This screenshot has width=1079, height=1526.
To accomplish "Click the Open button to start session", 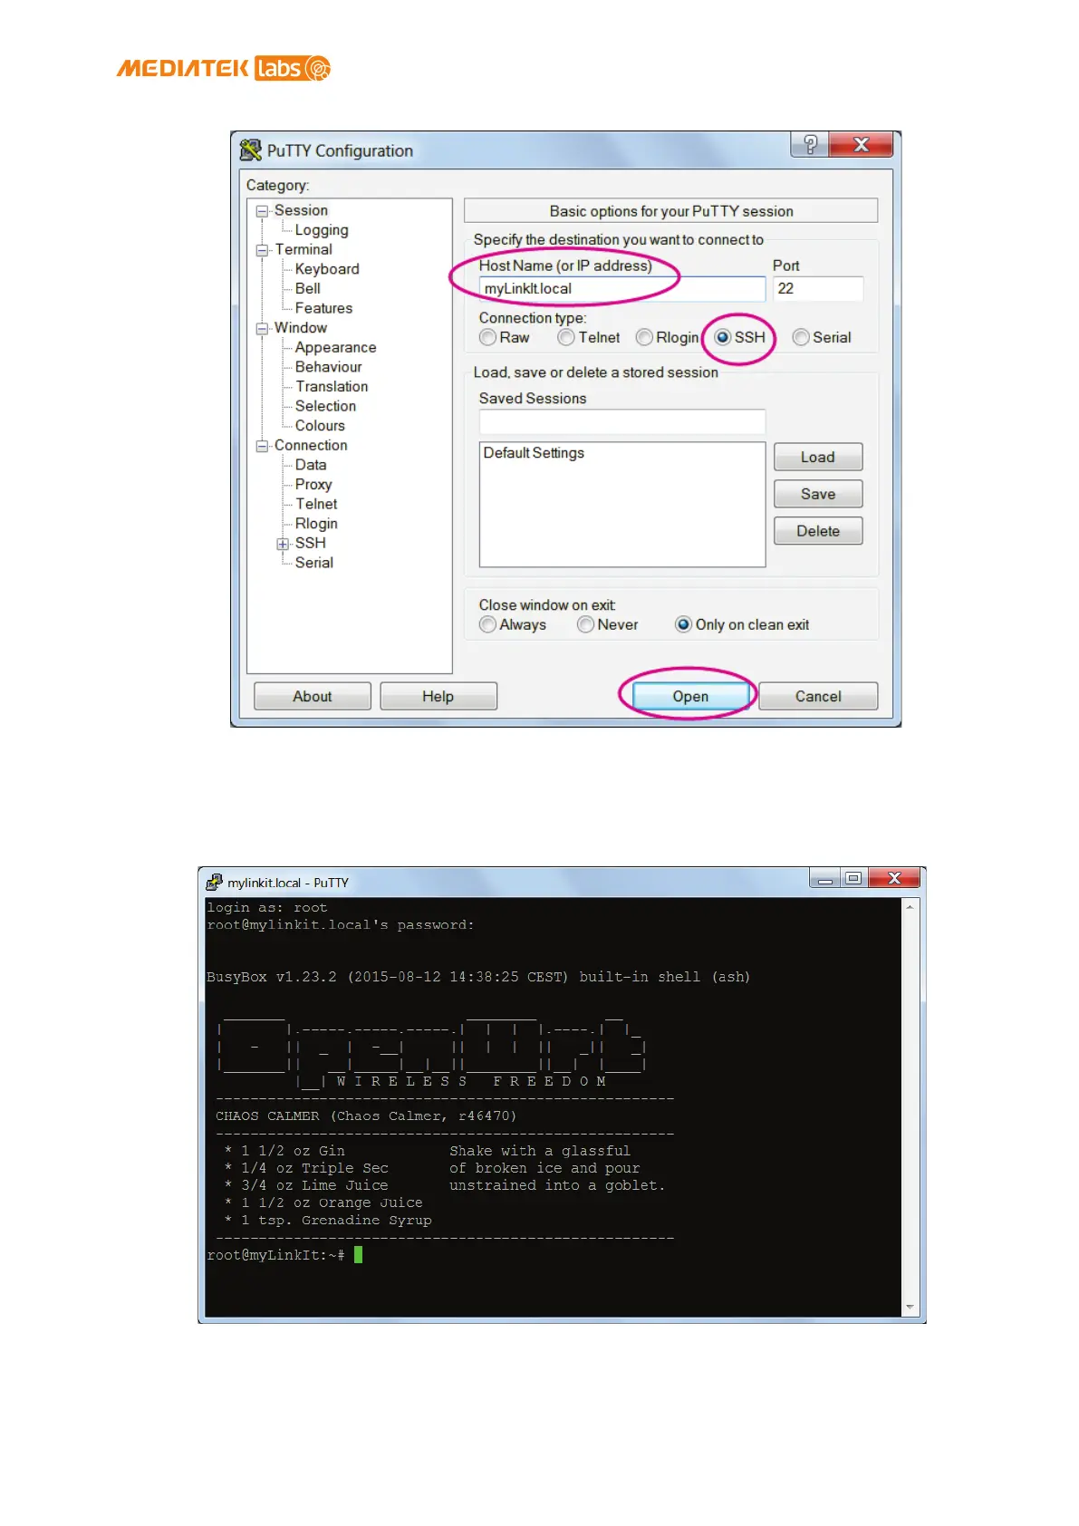I will coord(690,696).
